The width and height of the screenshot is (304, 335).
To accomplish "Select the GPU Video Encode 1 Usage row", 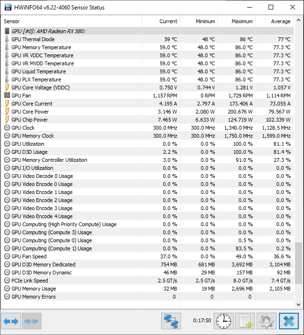I will tap(148, 192).
